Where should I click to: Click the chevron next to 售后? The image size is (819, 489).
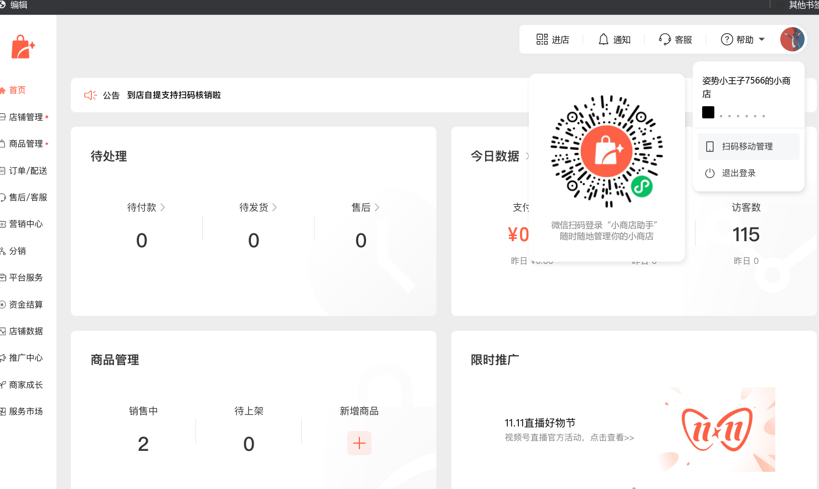tap(377, 207)
